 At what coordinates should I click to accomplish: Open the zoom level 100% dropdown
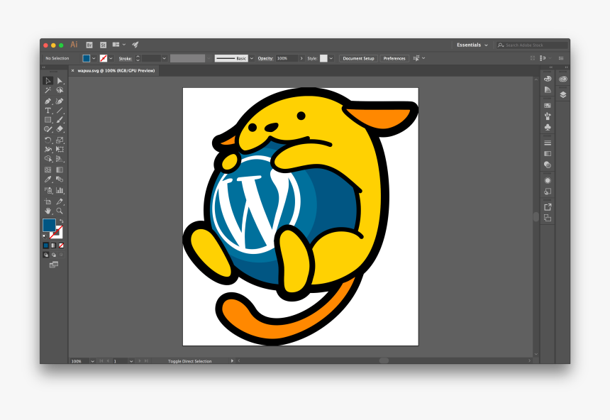click(93, 361)
